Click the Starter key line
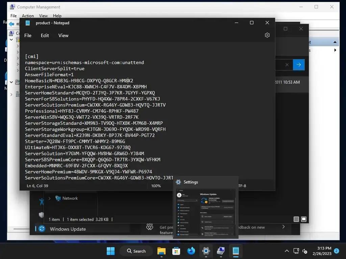Viewport: 346px width, 259px height. click(x=75, y=141)
